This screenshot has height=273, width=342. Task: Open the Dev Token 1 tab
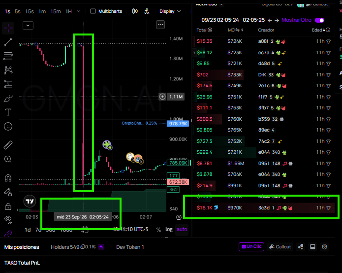130,247
